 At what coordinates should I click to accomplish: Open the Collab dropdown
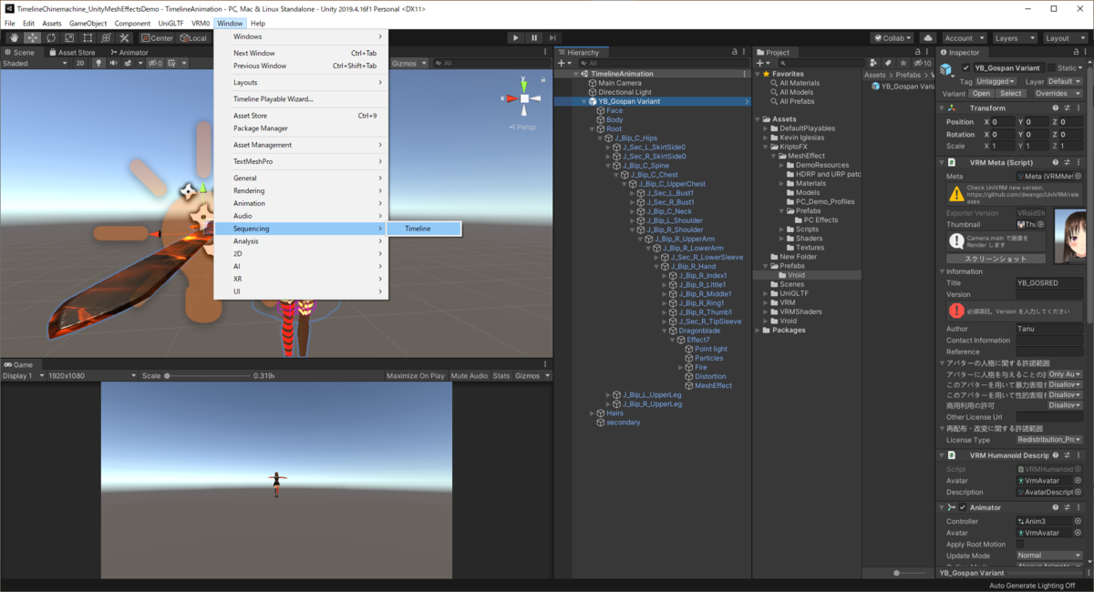tap(891, 38)
